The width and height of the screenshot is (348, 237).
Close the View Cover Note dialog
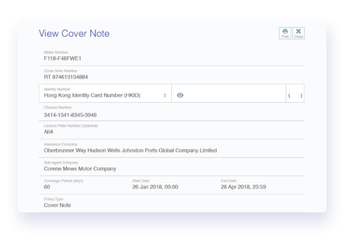298,33
